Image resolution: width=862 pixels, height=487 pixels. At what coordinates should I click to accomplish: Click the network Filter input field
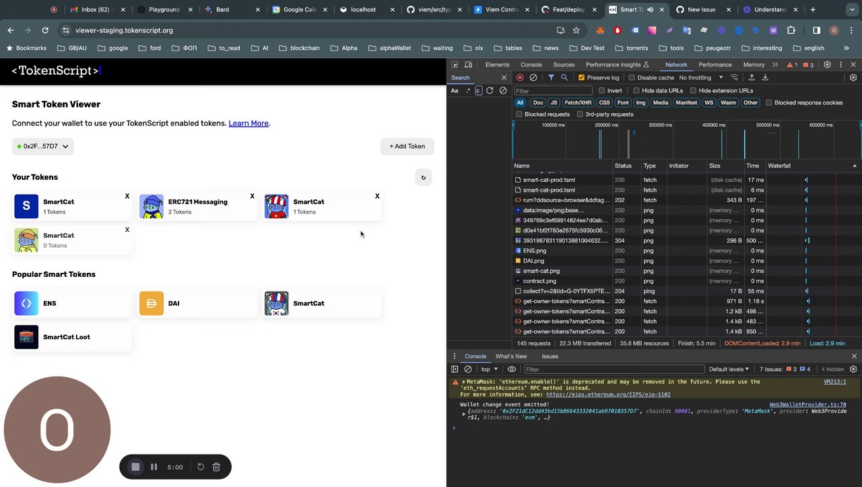(554, 90)
